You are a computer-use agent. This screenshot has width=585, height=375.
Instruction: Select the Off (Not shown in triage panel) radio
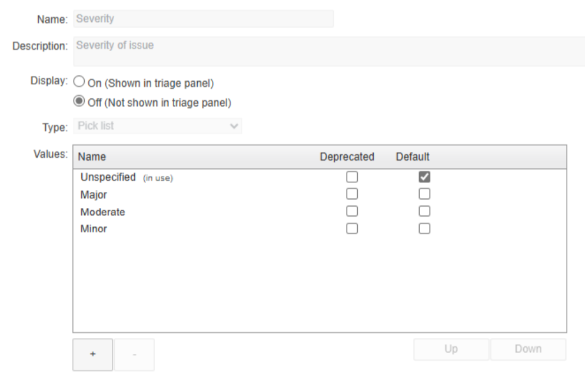click(79, 101)
